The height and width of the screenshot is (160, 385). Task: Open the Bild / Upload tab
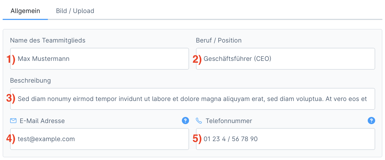[x=75, y=11]
